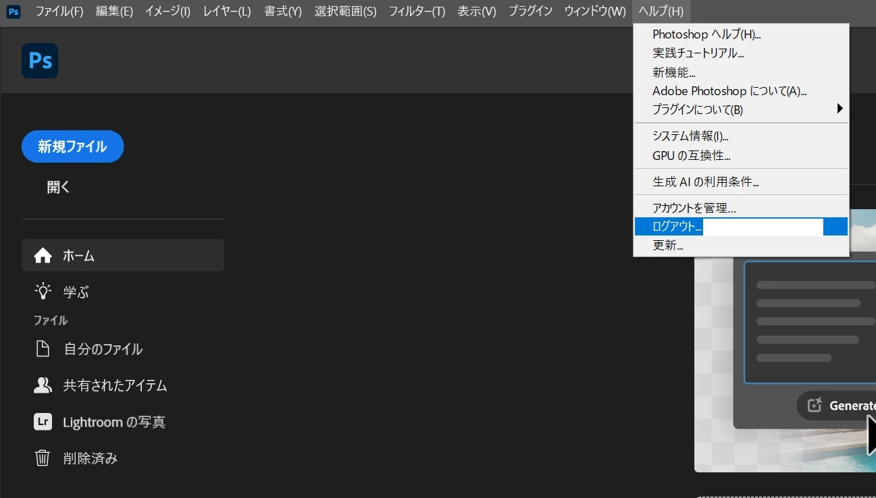Close the ヘルプ(H) menu
The image size is (876, 498).
coord(661,11)
